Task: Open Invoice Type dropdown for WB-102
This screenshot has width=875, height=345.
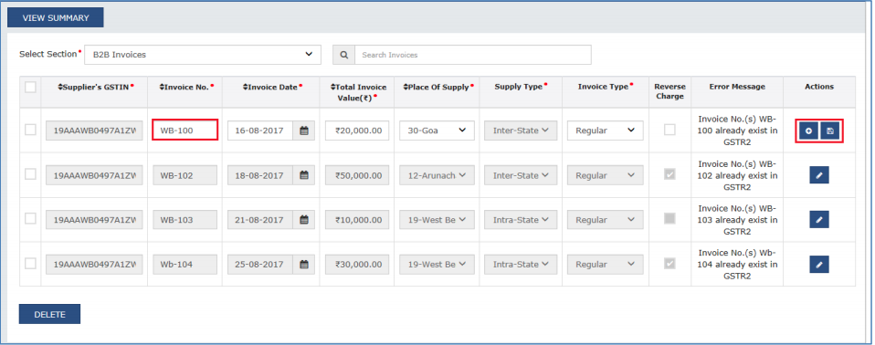Action: 606,175
